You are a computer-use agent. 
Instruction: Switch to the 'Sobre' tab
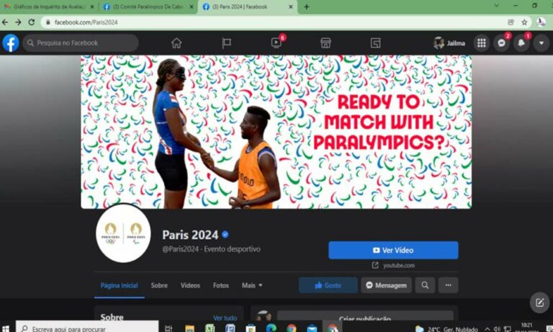(x=159, y=285)
